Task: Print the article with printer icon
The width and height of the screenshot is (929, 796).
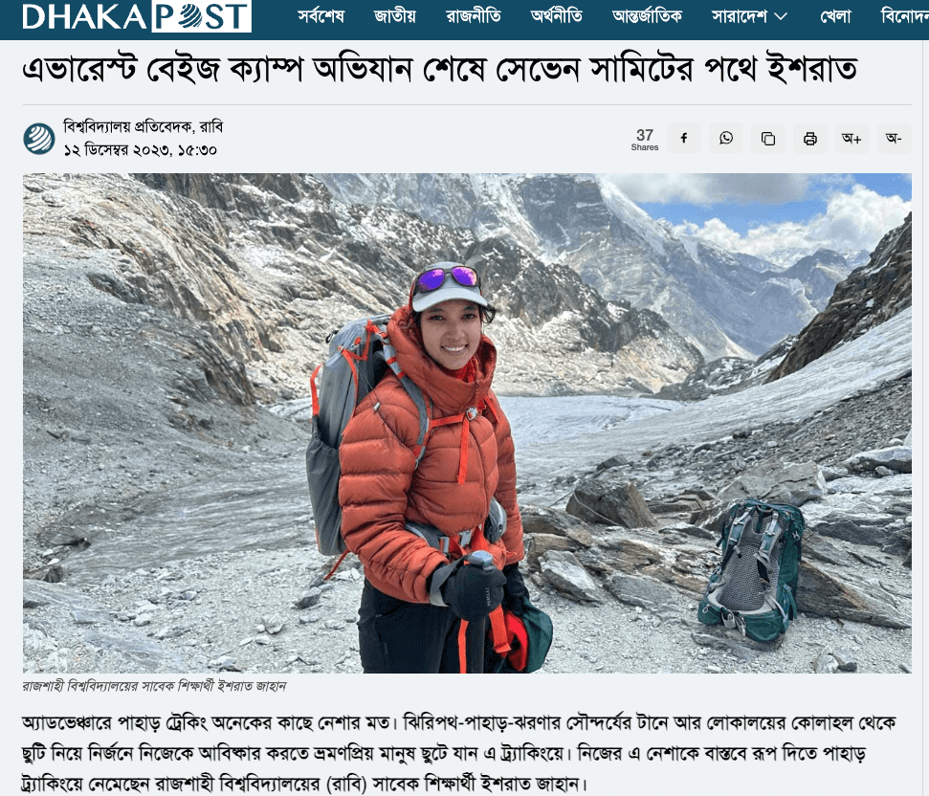Action: pyautogui.click(x=810, y=139)
